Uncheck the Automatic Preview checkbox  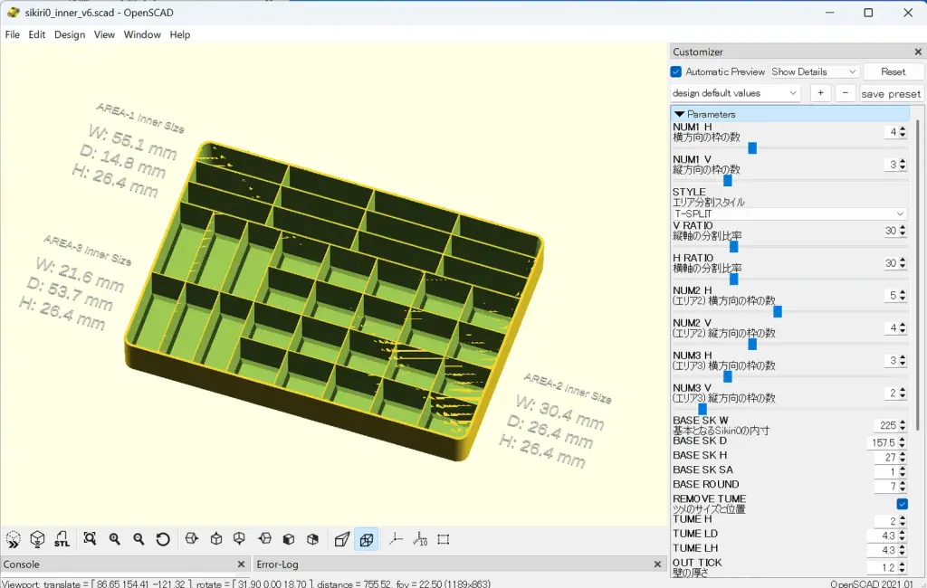(x=676, y=71)
